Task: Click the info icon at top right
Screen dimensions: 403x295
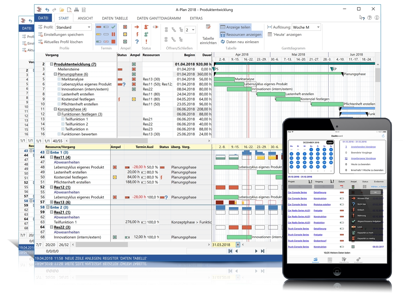Action: click(x=377, y=18)
